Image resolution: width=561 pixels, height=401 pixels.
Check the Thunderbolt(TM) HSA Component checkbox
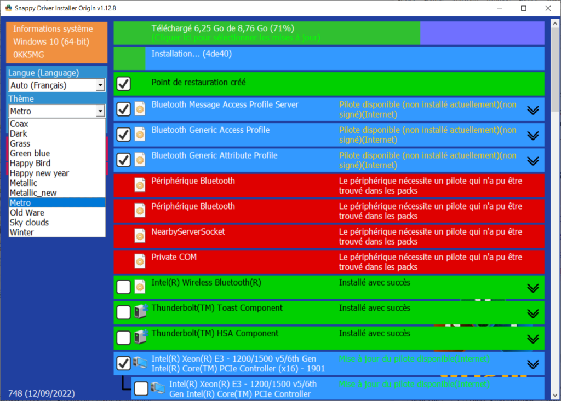(124, 338)
